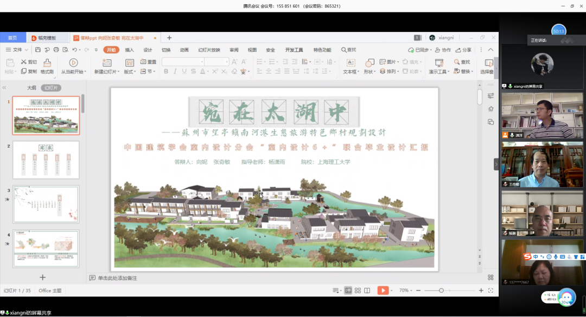The image size is (586, 317).
Task: Switch to reading view in status bar
Action: pos(367,290)
